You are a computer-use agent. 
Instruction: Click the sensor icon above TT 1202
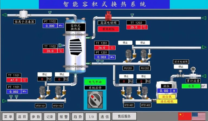132,15
